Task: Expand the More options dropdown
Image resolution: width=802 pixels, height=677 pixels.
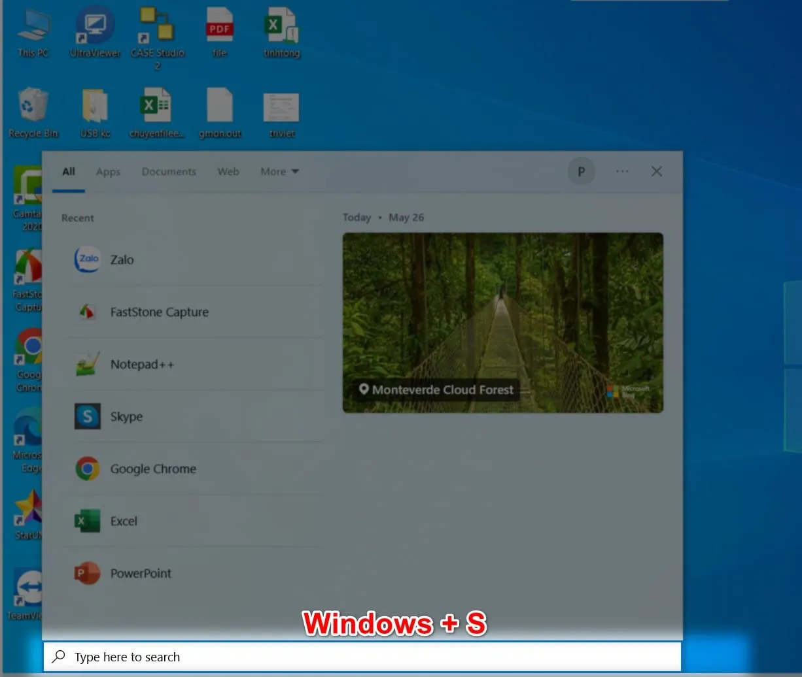Action: 279,171
